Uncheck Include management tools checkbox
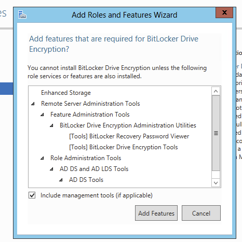This screenshot has width=242, height=242. point(32,195)
